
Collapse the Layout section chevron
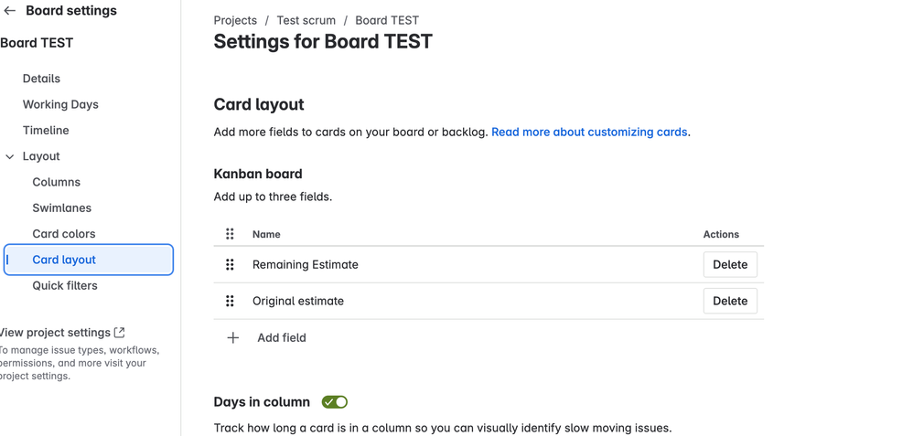[10, 156]
